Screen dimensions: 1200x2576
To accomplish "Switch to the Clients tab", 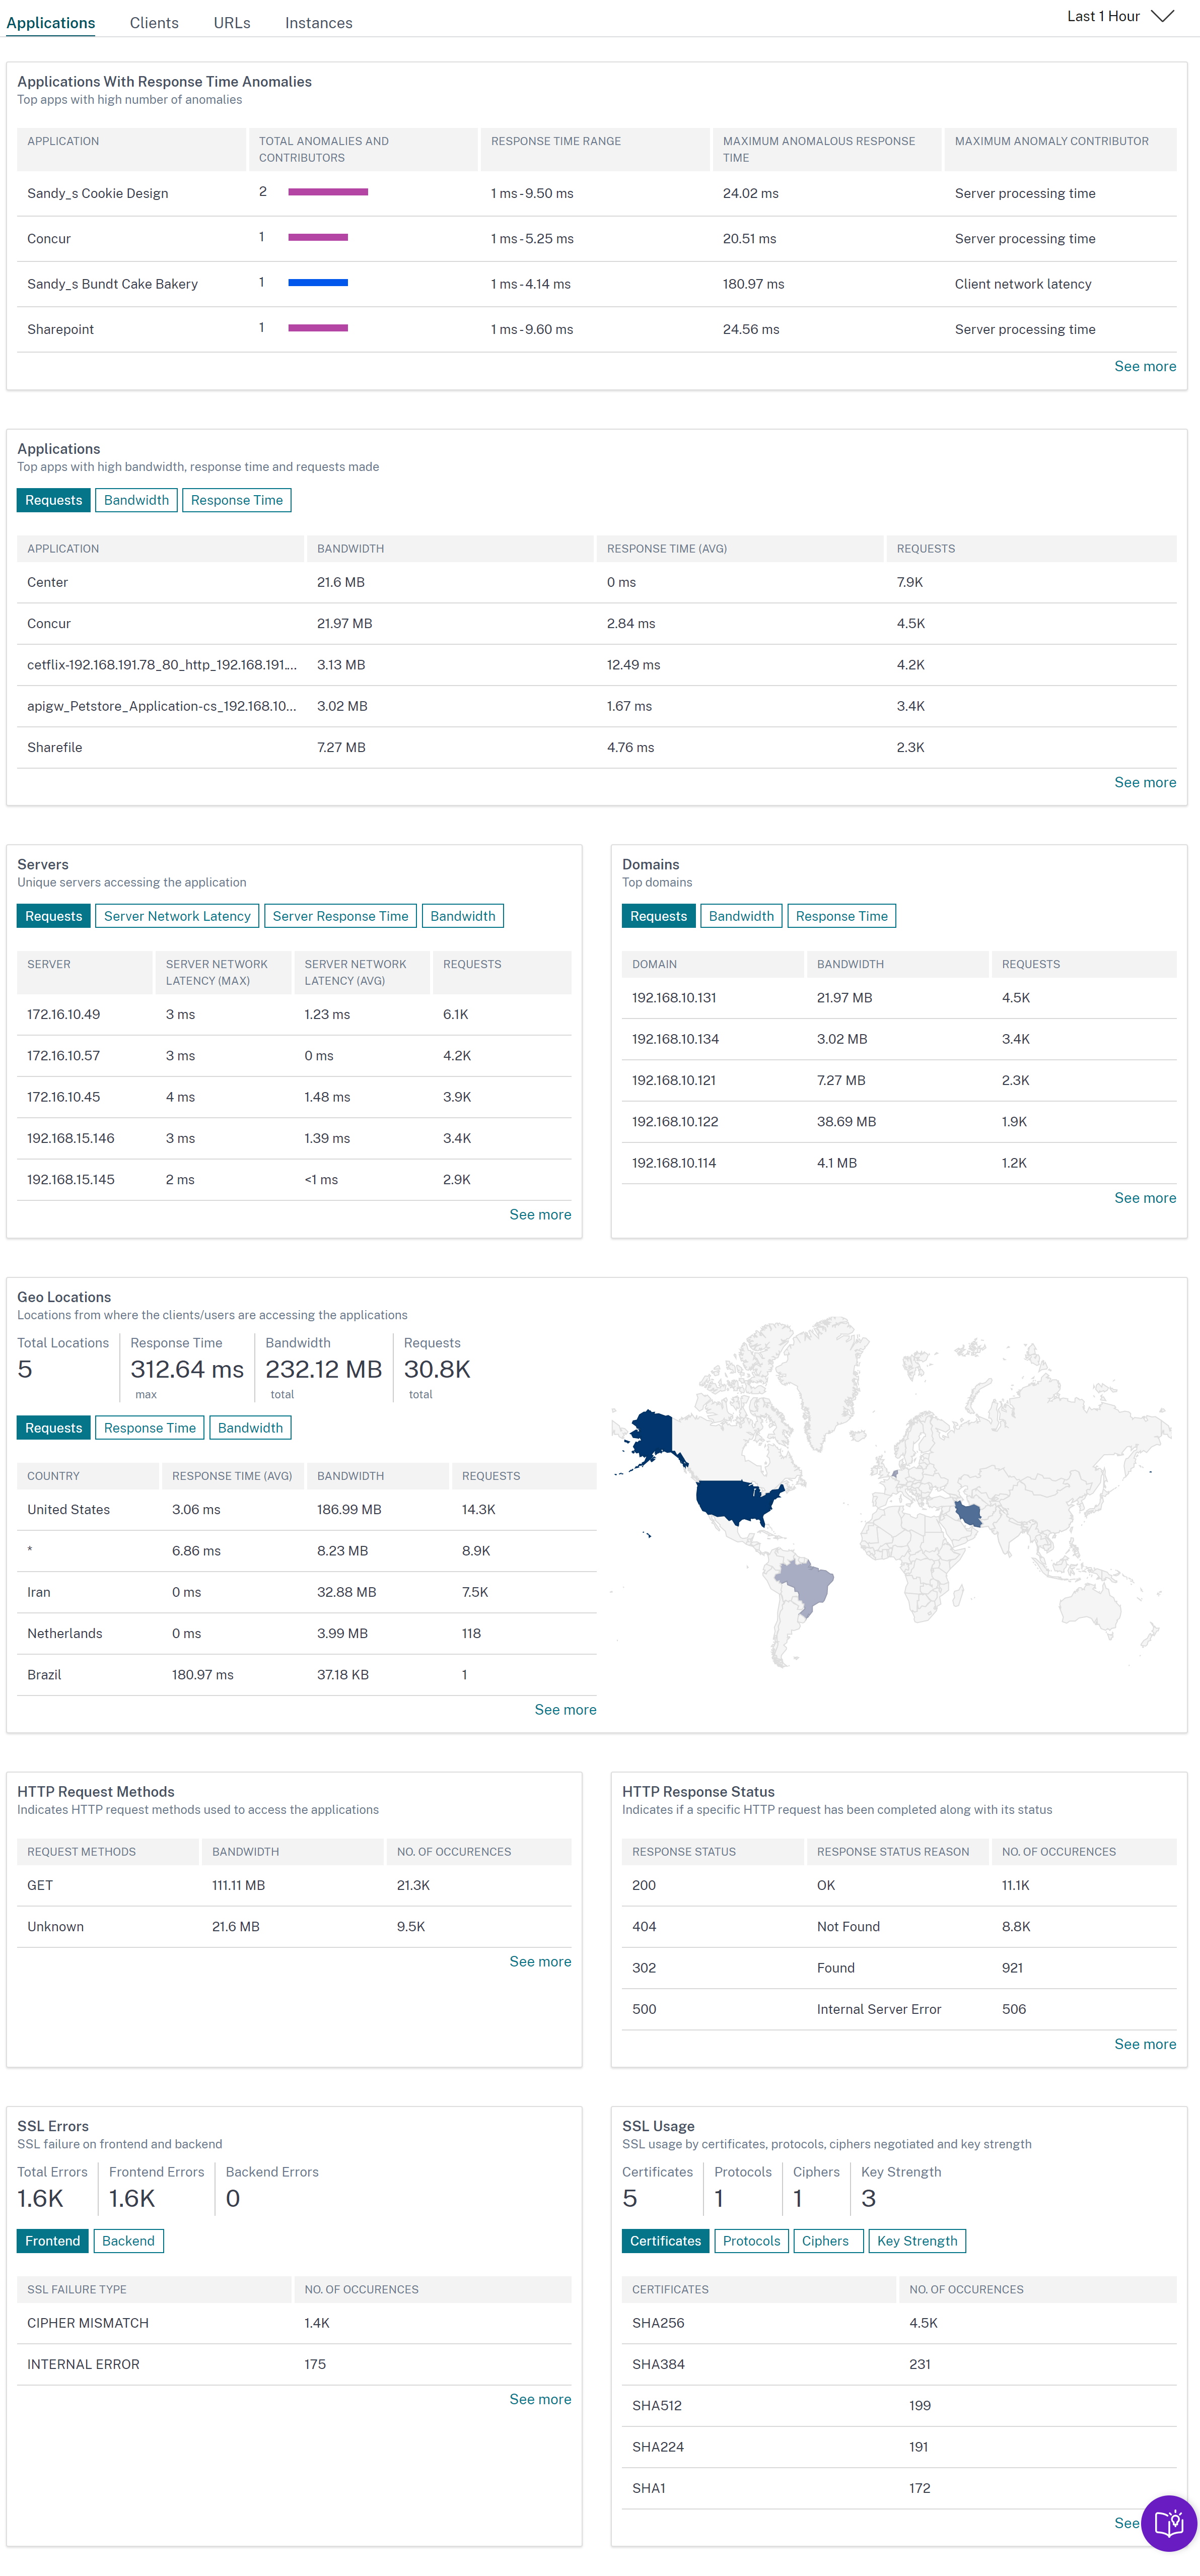I will coord(154,23).
